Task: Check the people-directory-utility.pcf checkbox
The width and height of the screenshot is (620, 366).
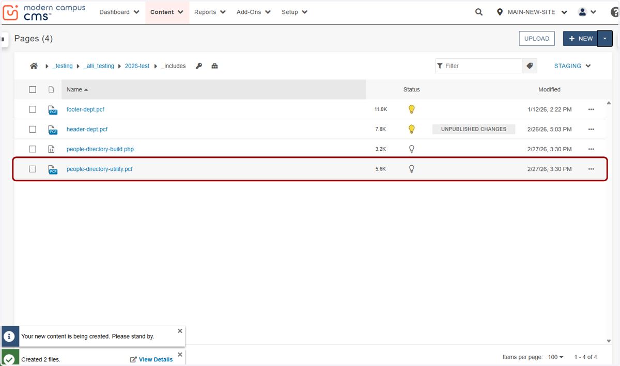Action: click(33, 169)
